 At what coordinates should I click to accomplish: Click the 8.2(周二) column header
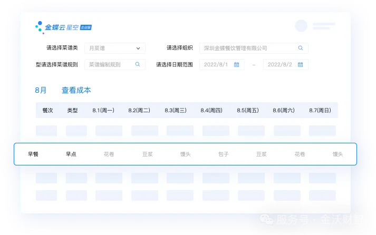pos(139,111)
